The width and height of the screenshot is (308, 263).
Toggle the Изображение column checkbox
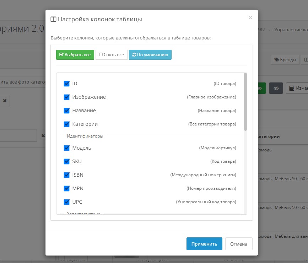(x=66, y=97)
